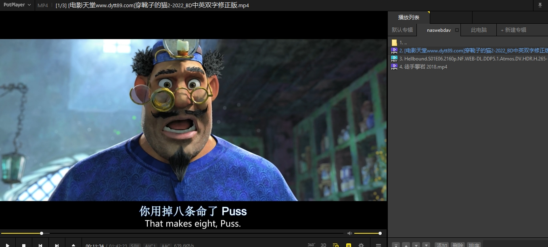Seek on the video progress bar

coord(172,233)
